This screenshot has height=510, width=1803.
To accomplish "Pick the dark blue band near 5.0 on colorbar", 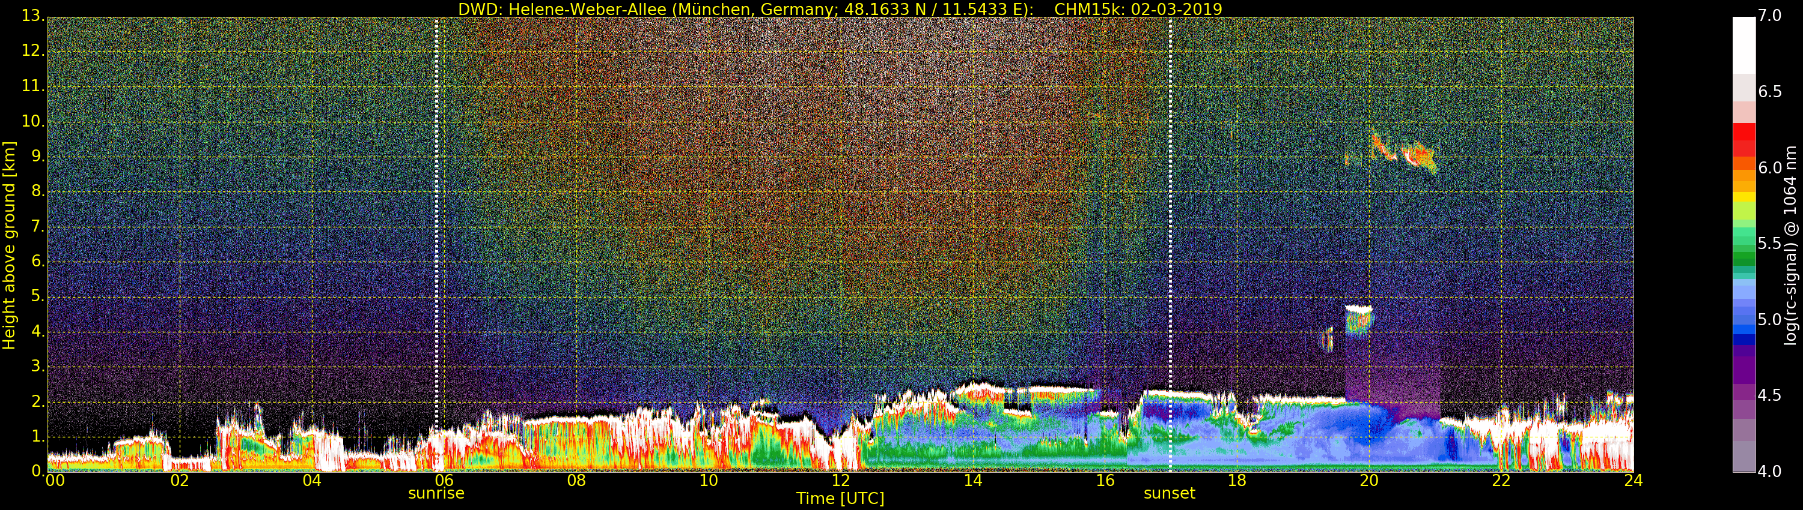I will [1744, 340].
